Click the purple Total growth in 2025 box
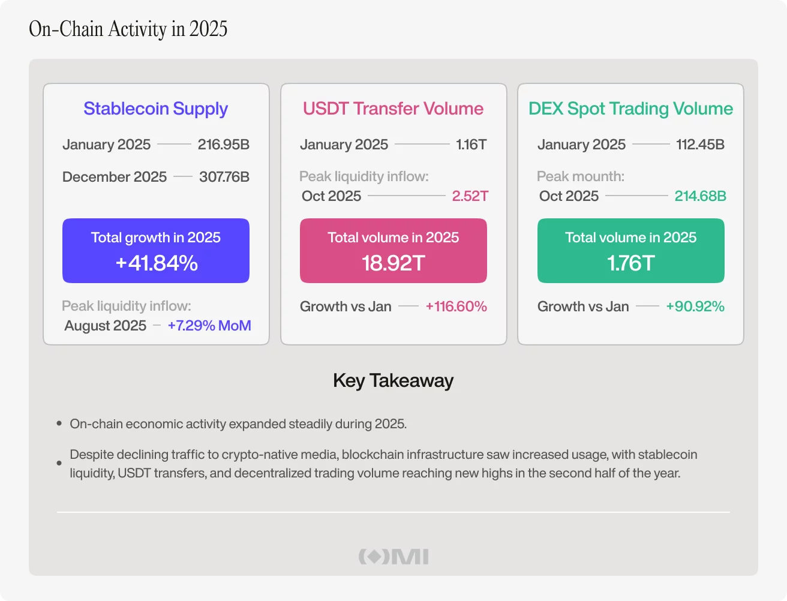 pyautogui.click(x=156, y=251)
